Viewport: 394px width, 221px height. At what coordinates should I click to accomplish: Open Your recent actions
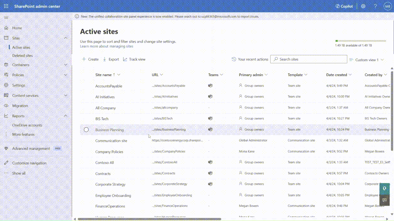pos(250,59)
